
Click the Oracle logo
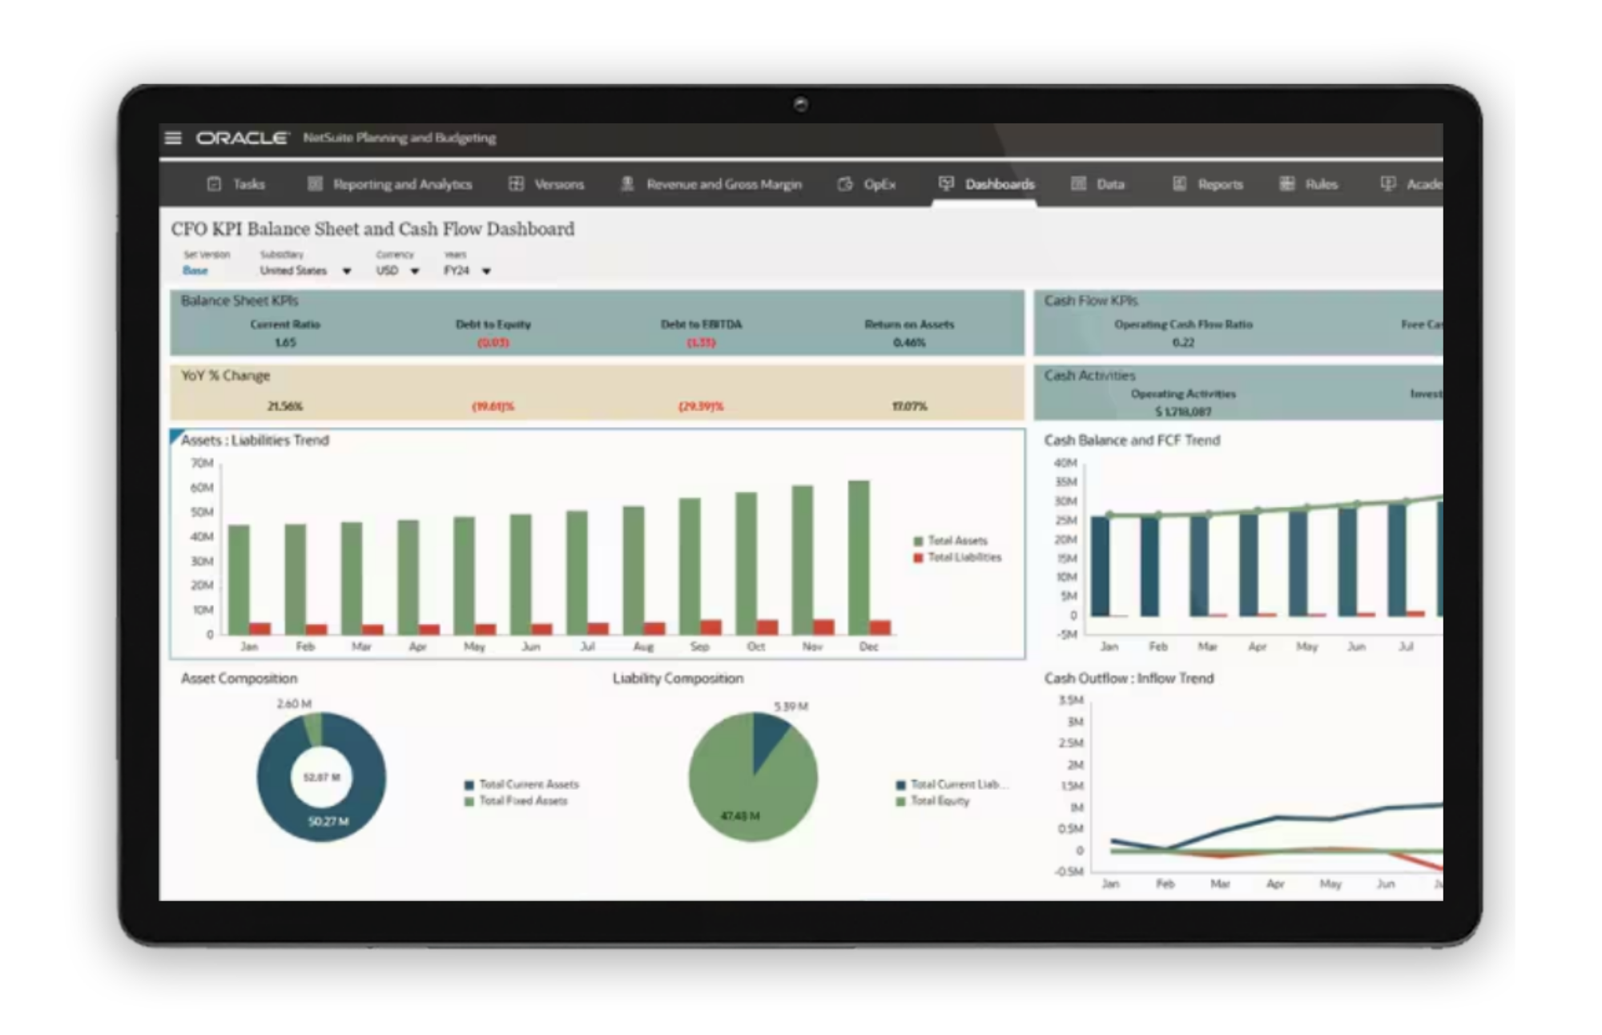tap(242, 138)
